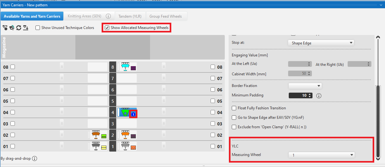Click the circular arrows refresh icon in toolbar
The height and width of the screenshot is (167, 385).
pos(19,28)
